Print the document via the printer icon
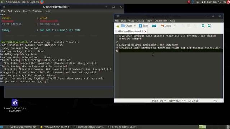Screen dimensions: 230x129 tap(154, 26)
